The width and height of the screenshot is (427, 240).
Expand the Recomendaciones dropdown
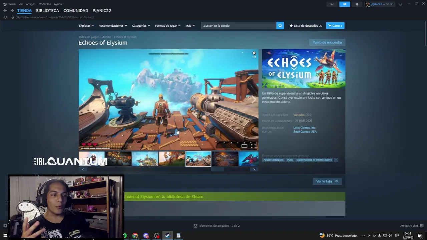(x=113, y=26)
